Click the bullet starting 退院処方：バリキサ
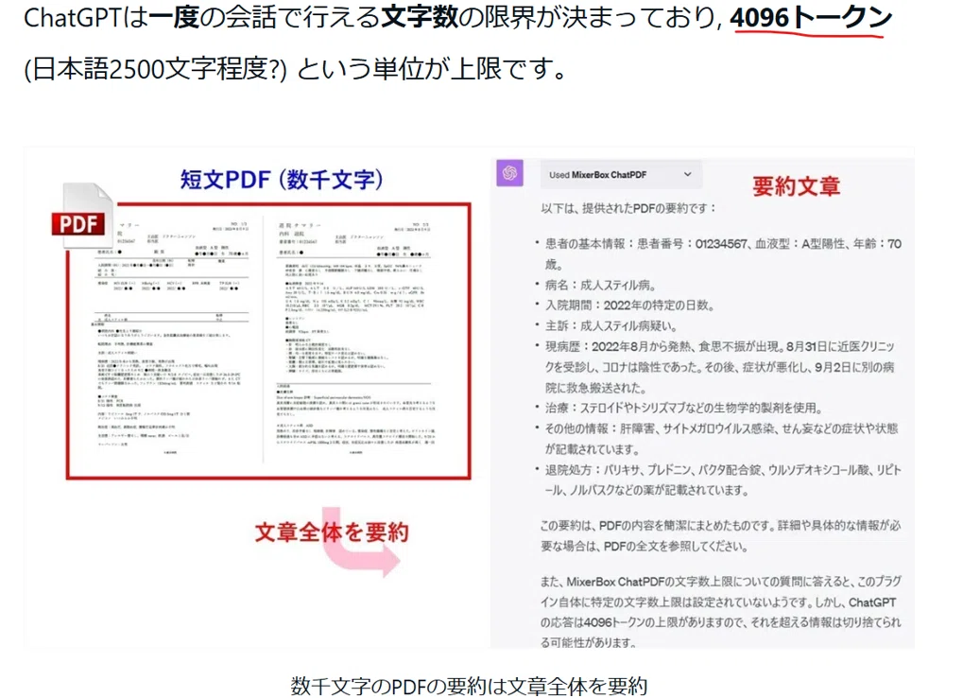Viewport: 963px width, 698px height. pyautogui.click(x=718, y=480)
